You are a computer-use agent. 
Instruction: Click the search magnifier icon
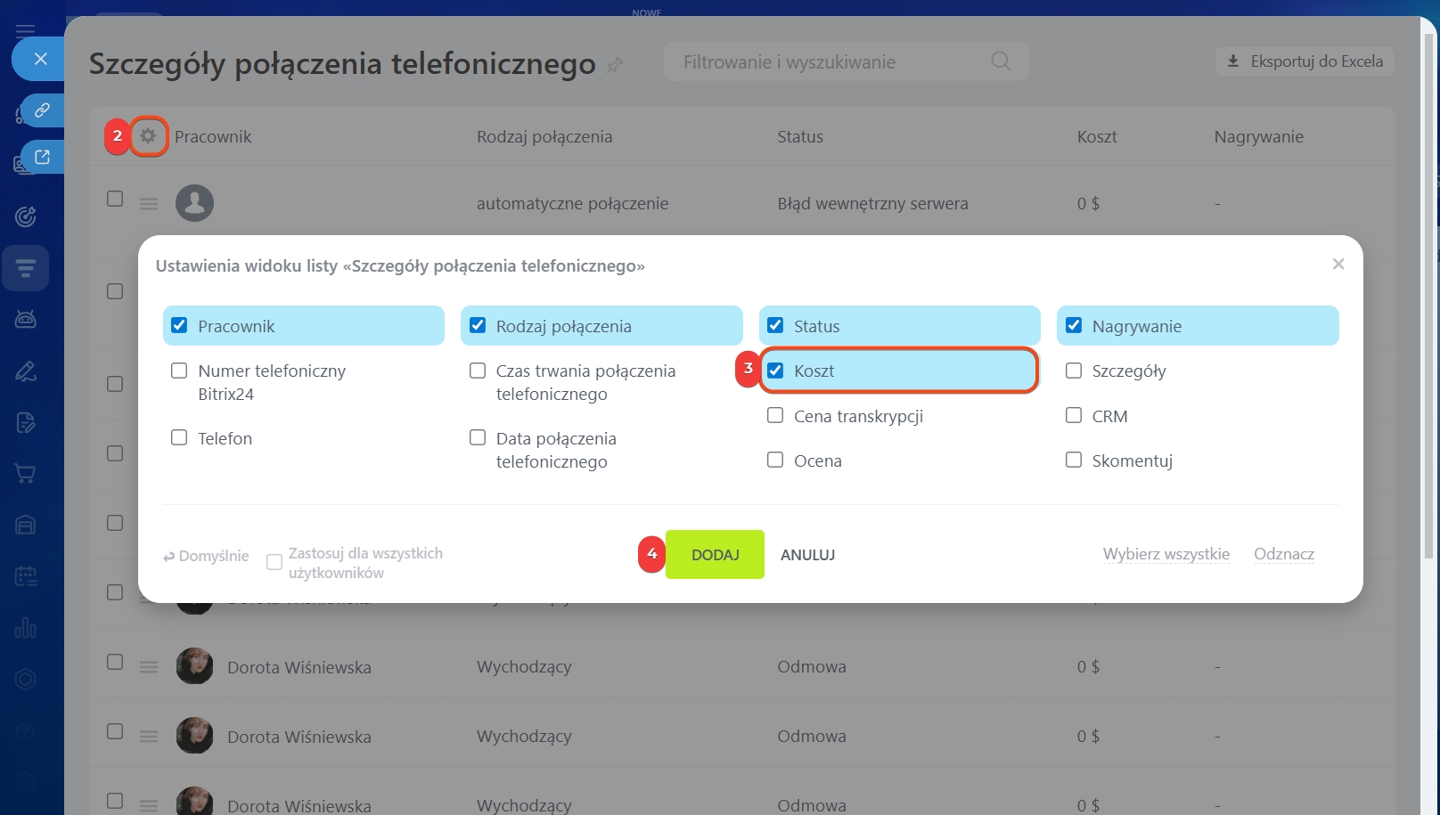[x=1001, y=61]
